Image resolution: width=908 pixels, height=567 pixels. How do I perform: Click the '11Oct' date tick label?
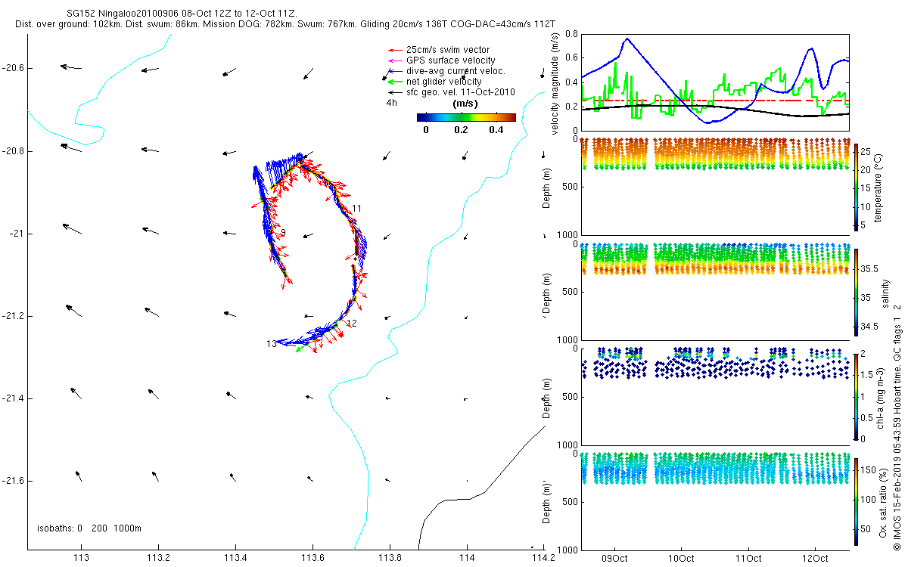click(x=748, y=559)
